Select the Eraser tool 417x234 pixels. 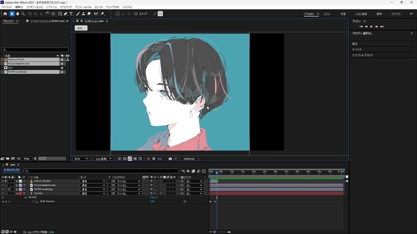(x=89, y=14)
